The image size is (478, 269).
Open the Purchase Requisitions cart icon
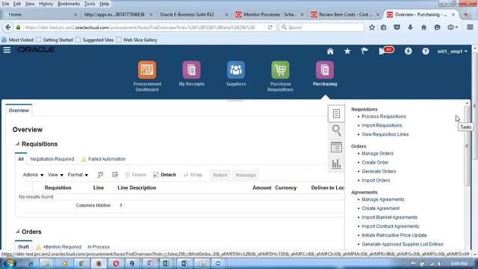coord(280,69)
